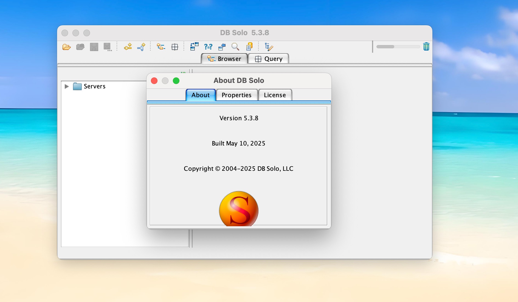Expand the Servers tree node arrow
The height and width of the screenshot is (302, 518).
tap(66, 86)
